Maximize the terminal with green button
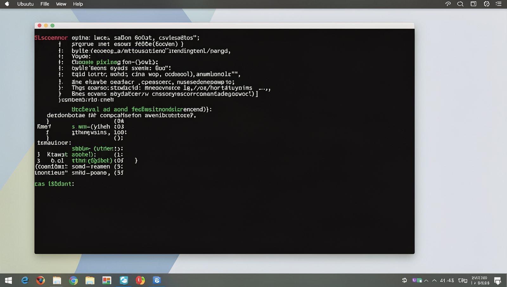Image resolution: width=507 pixels, height=287 pixels. (53, 25)
